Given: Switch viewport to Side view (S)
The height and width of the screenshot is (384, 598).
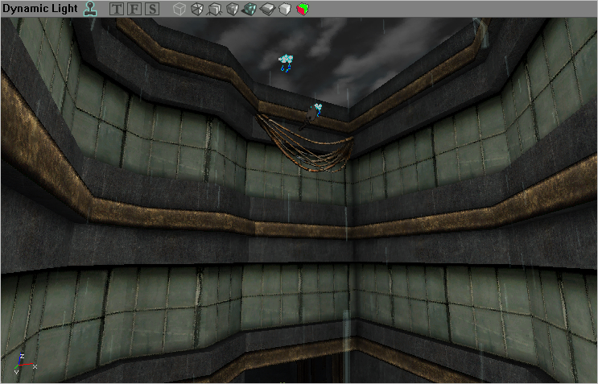Looking at the screenshot, I should 152,9.
